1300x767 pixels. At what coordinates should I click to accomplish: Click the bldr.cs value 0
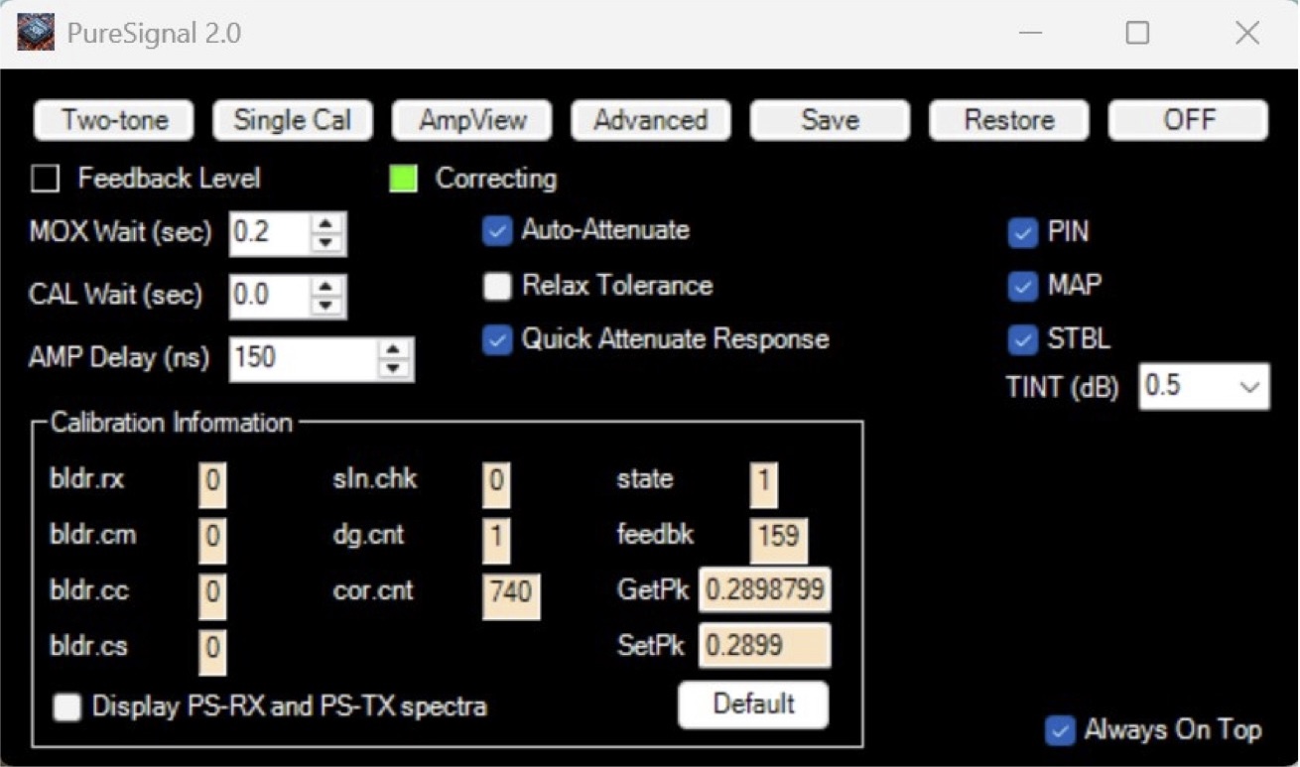[212, 651]
